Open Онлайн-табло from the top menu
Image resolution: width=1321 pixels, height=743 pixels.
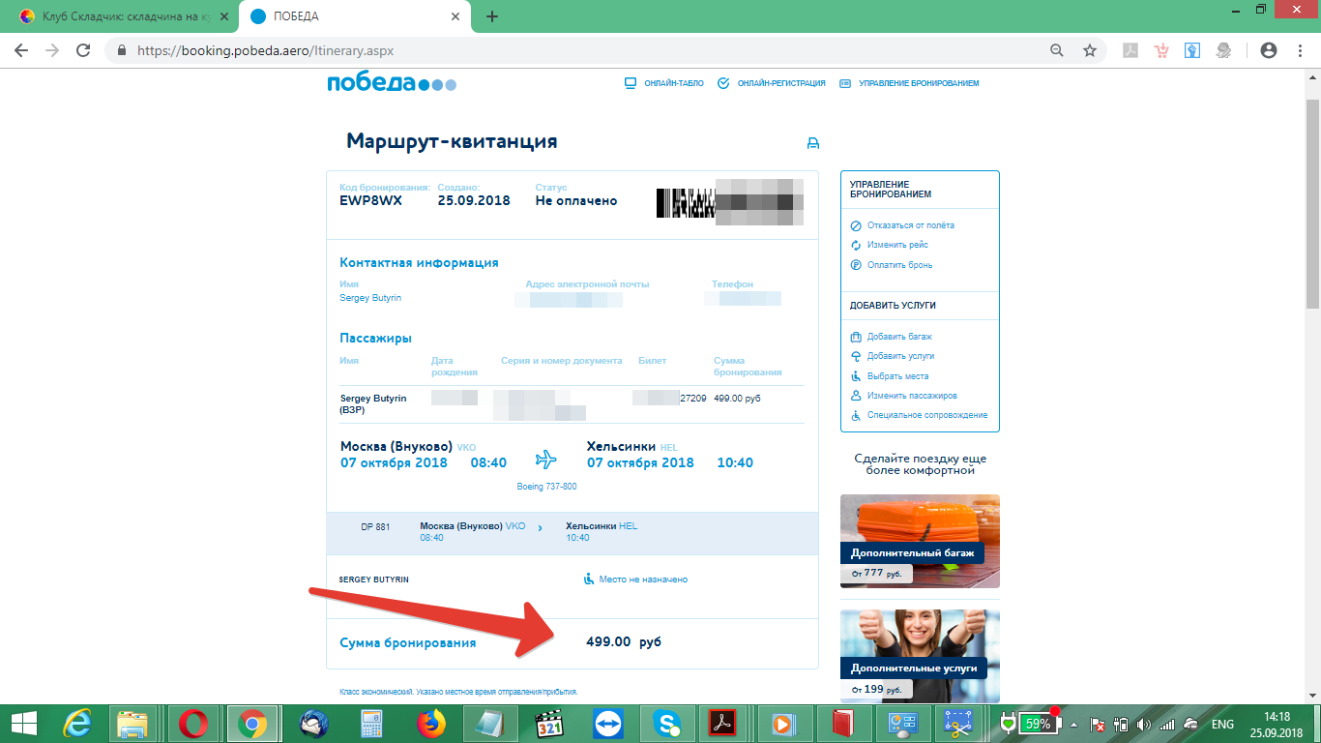[x=664, y=83]
